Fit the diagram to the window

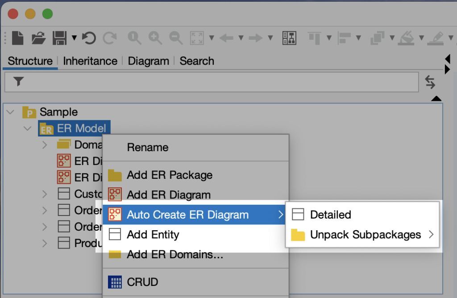tap(195, 38)
